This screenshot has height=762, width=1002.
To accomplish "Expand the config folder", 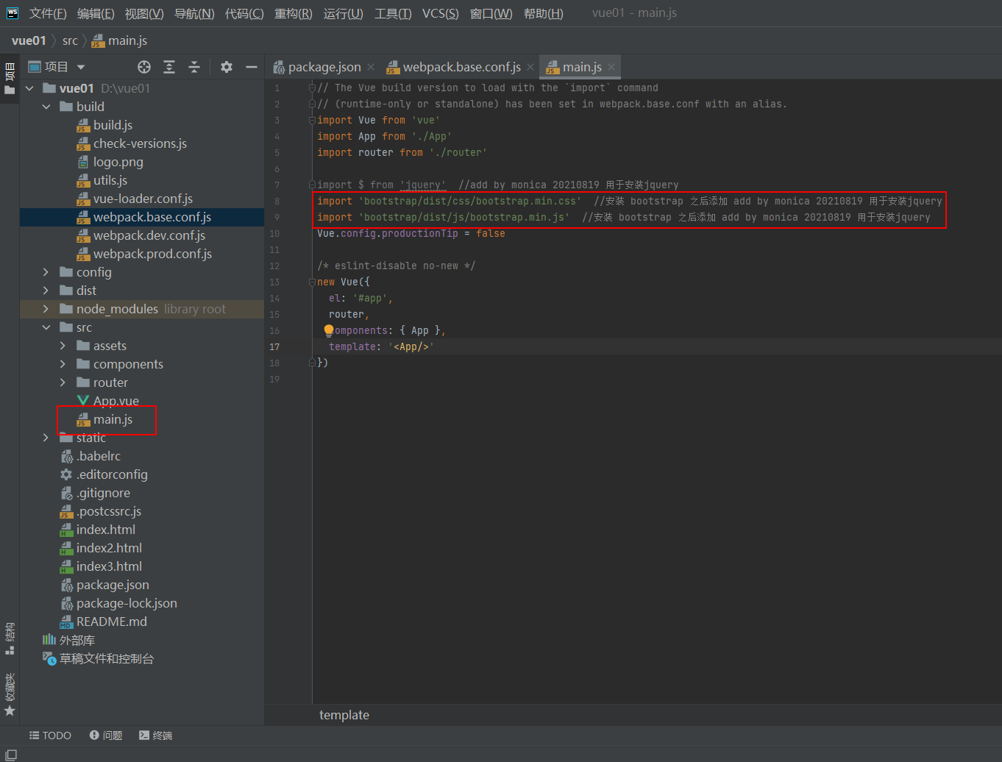I will [46, 272].
